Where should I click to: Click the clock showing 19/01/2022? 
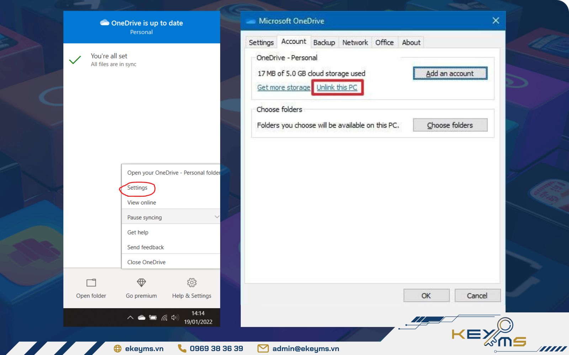pyautogui.click(x=198, y=317)
